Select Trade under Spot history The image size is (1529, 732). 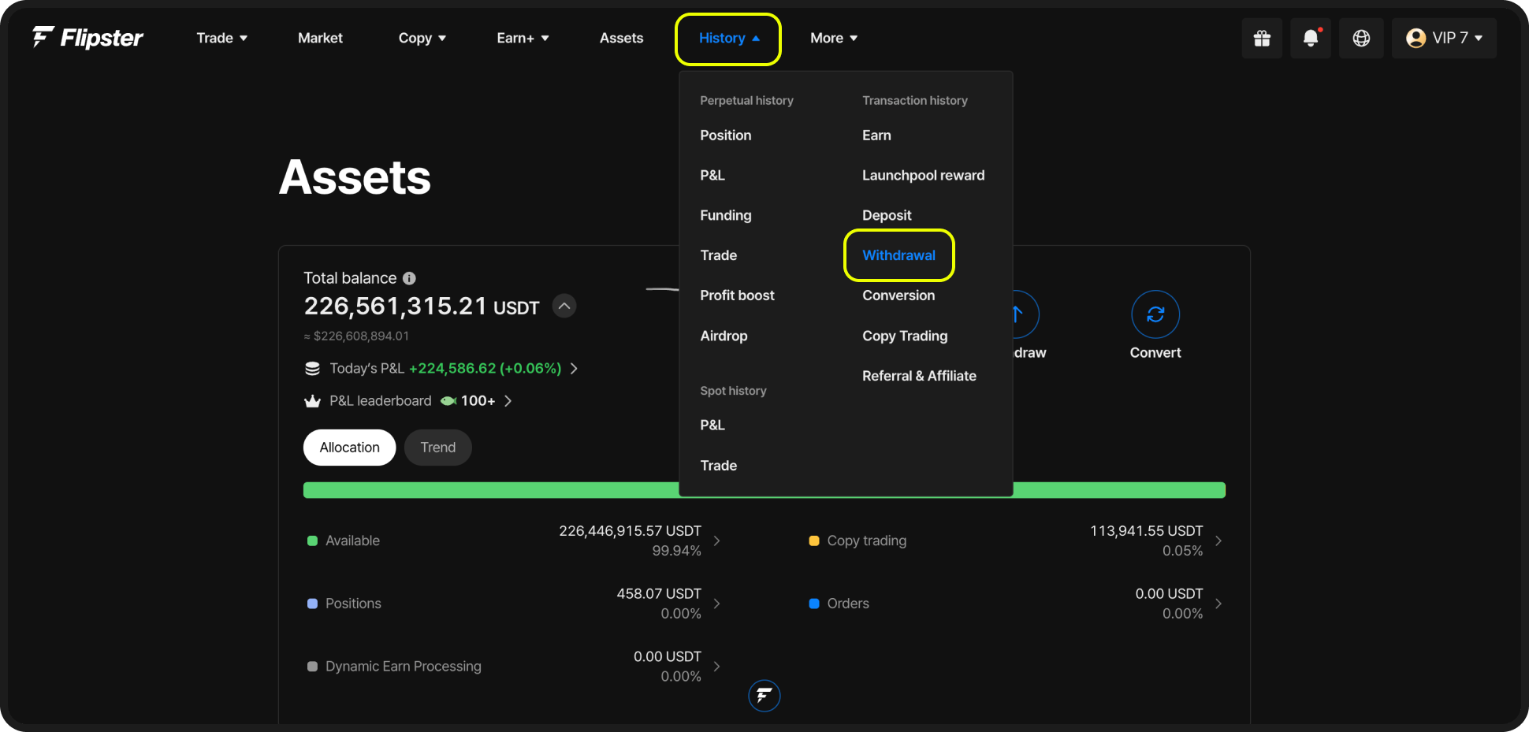coord(718,466)
